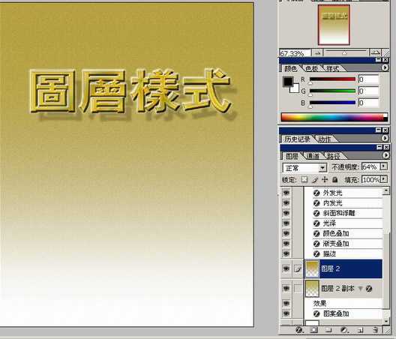The image size is (396, 339).
Task: Click the R red slider in Color panel
Action: tap(332, 79)
